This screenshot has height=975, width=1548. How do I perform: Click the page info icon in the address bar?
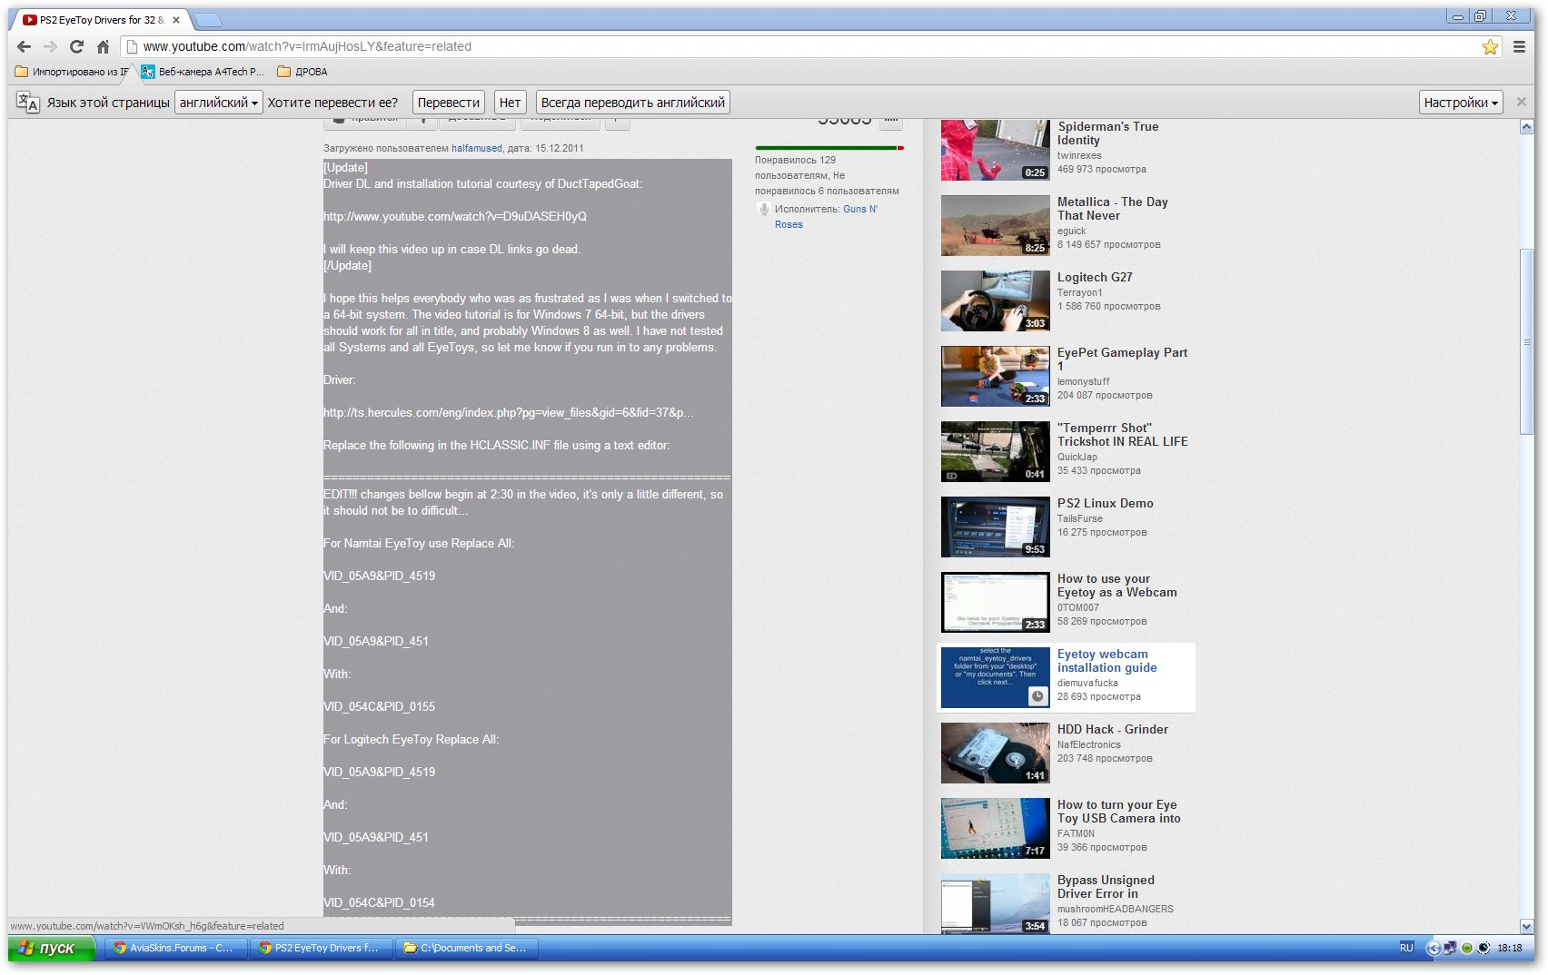point(132,46)
